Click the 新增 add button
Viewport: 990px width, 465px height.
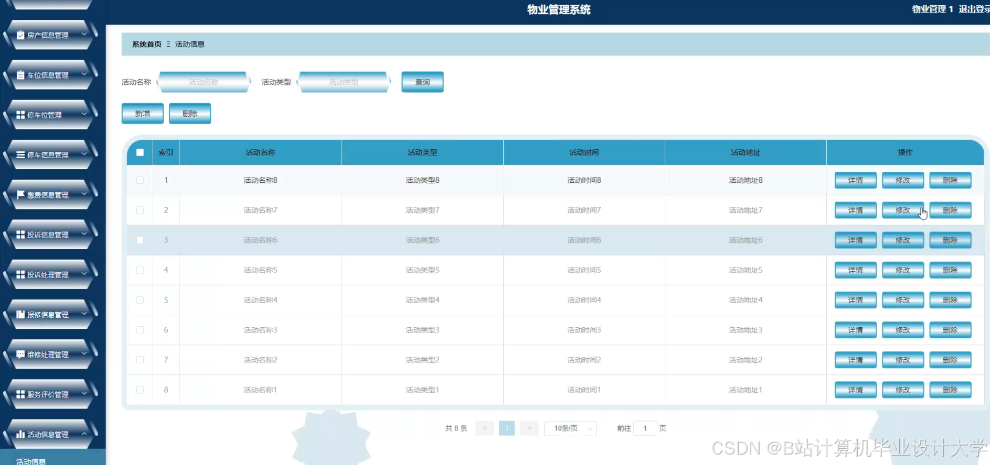click(x=143, y=114)
